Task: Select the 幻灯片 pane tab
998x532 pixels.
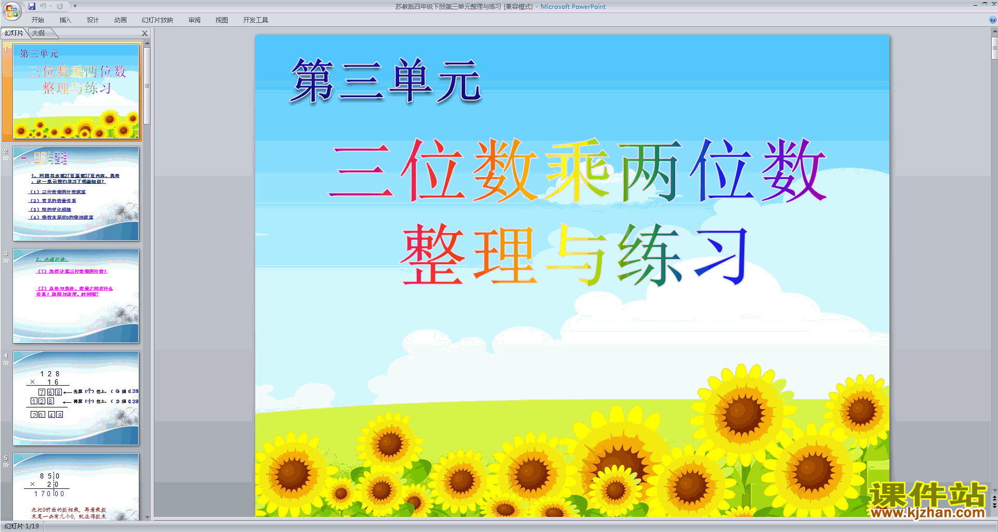Action: click(14, 33)
